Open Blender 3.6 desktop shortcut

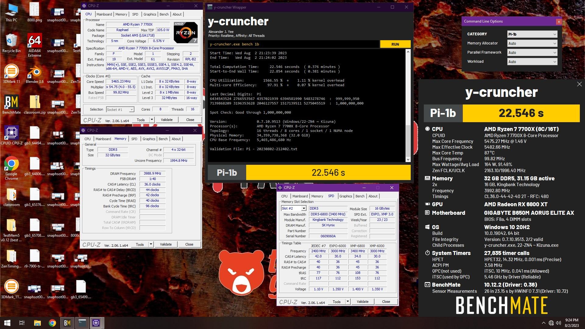point(34,73)
